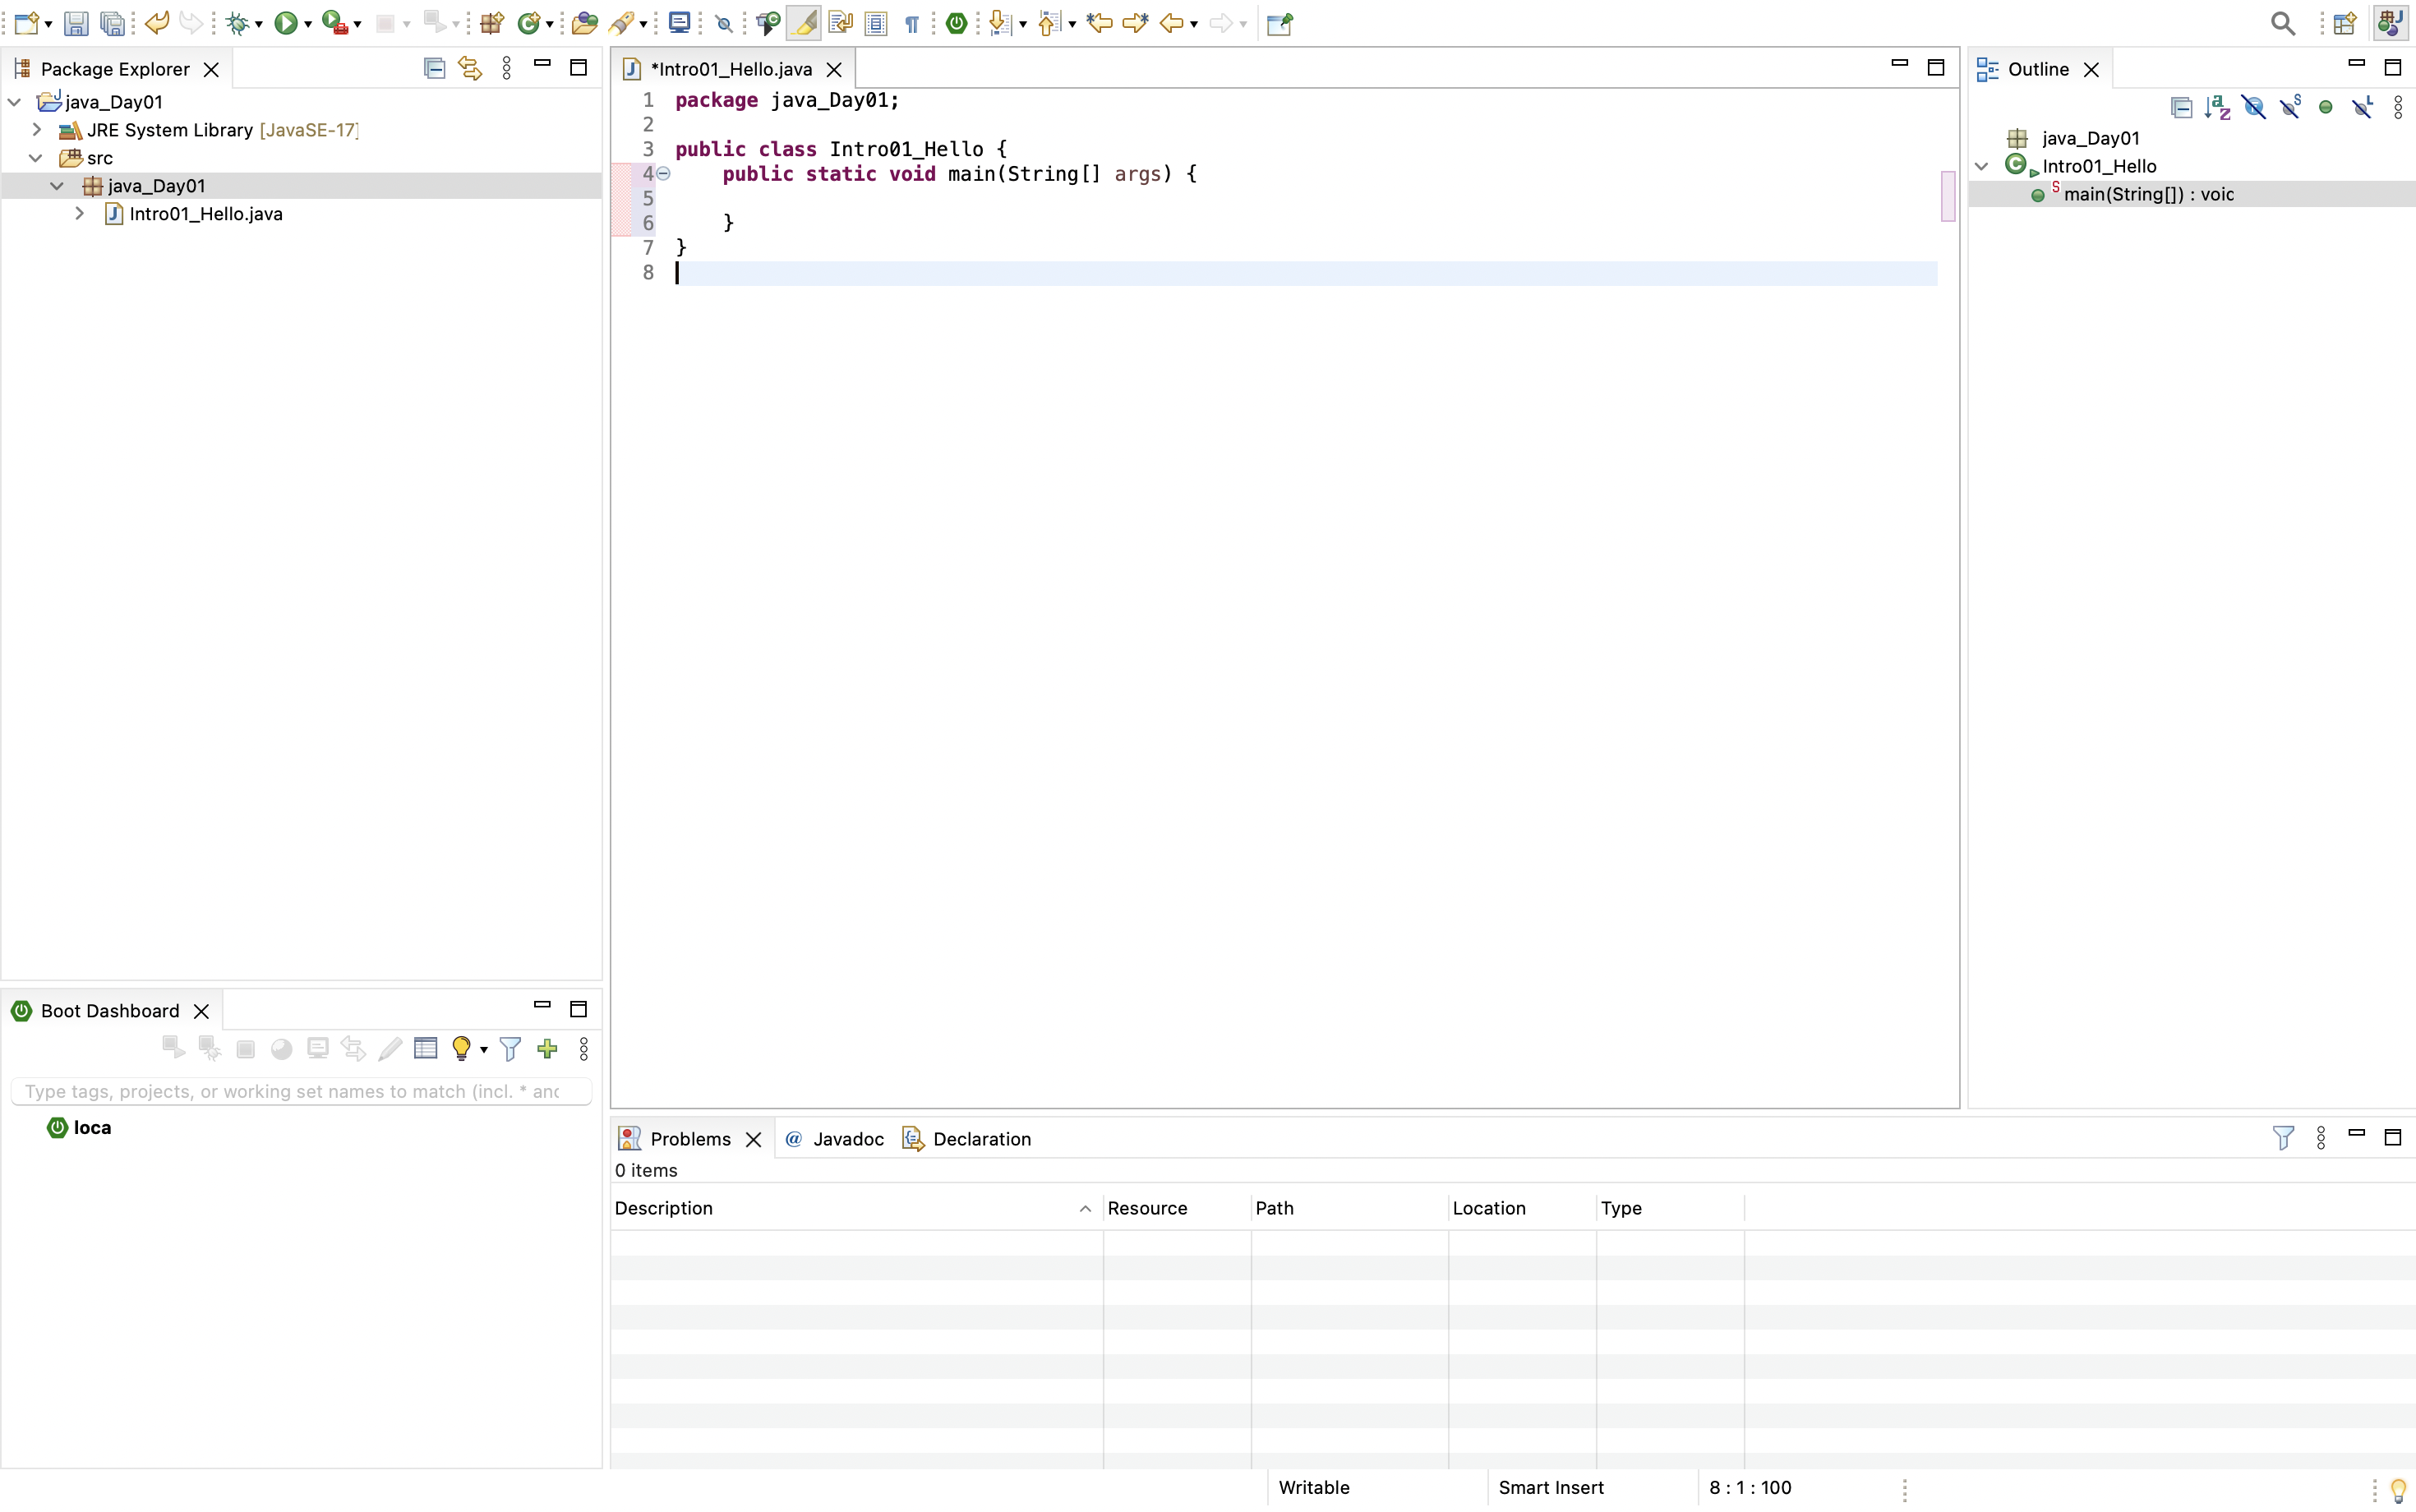
Task: Click the status bar lightbulb tip icon
Action: 2398,1490
